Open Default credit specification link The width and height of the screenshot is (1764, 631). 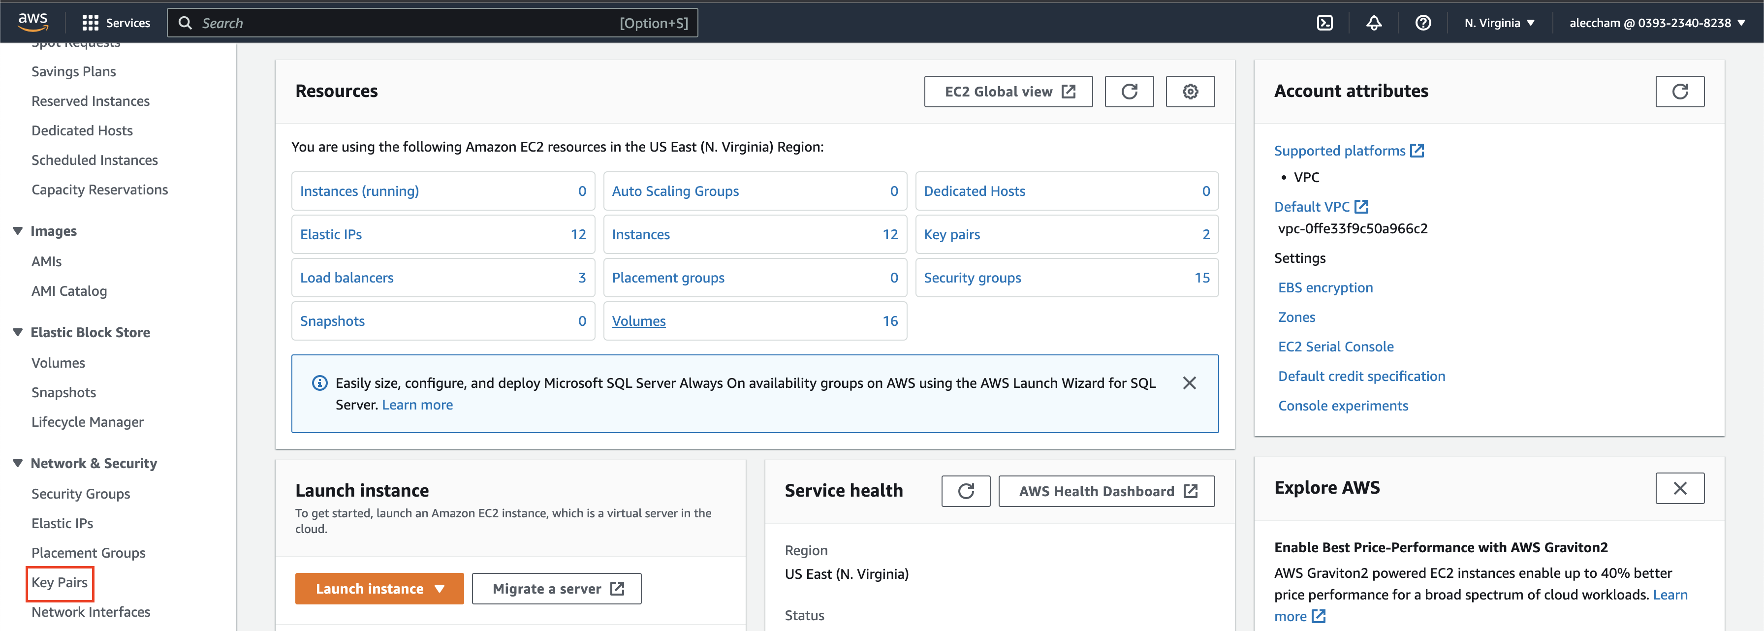tap(1361, 376)
